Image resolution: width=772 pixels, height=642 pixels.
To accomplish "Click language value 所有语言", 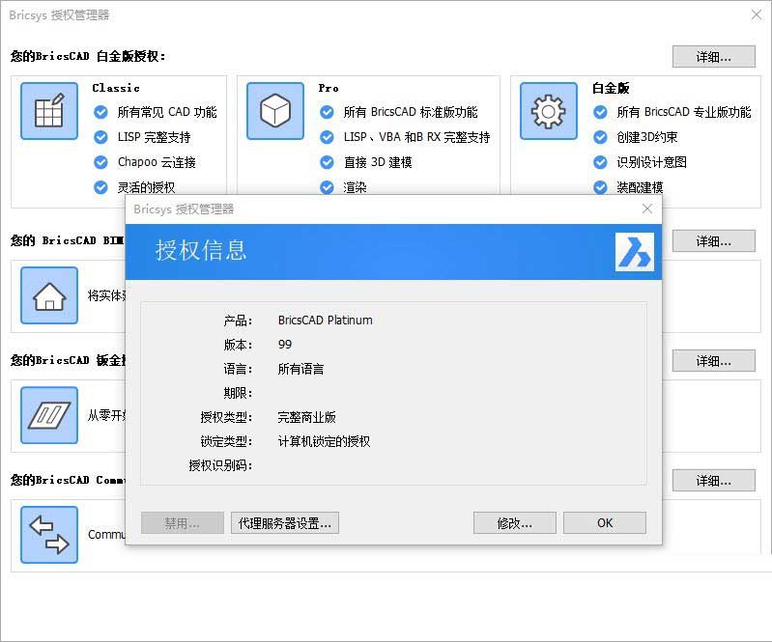I will point(300,369).
